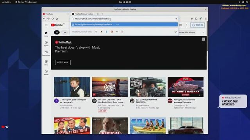Open Subscriptions in YouTube sidebar
The width and height of the screenshot is (250, 140).
point(46,53)
